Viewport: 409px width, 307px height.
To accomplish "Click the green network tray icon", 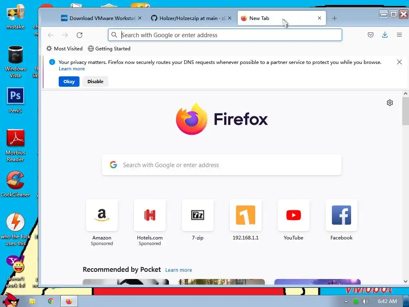I will pos(355,301).
